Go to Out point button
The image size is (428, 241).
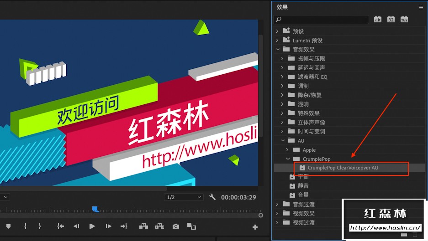tap(124, 226)
